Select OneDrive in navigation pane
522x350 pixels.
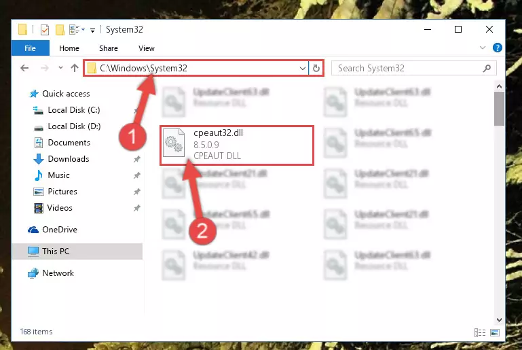click(x=60, y=230)
